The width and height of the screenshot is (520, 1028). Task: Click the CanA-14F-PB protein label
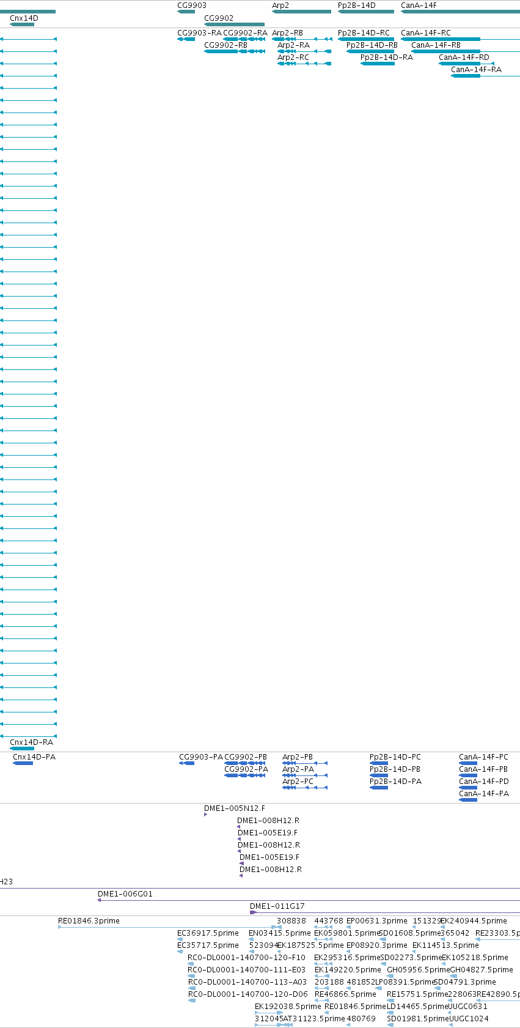tap(483, 769)
